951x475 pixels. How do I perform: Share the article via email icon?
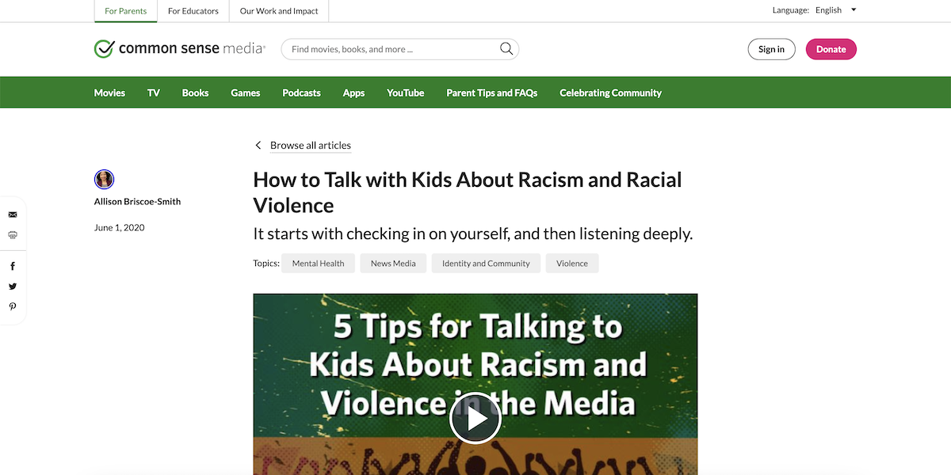pyautogui.click(x=13, y=214)
